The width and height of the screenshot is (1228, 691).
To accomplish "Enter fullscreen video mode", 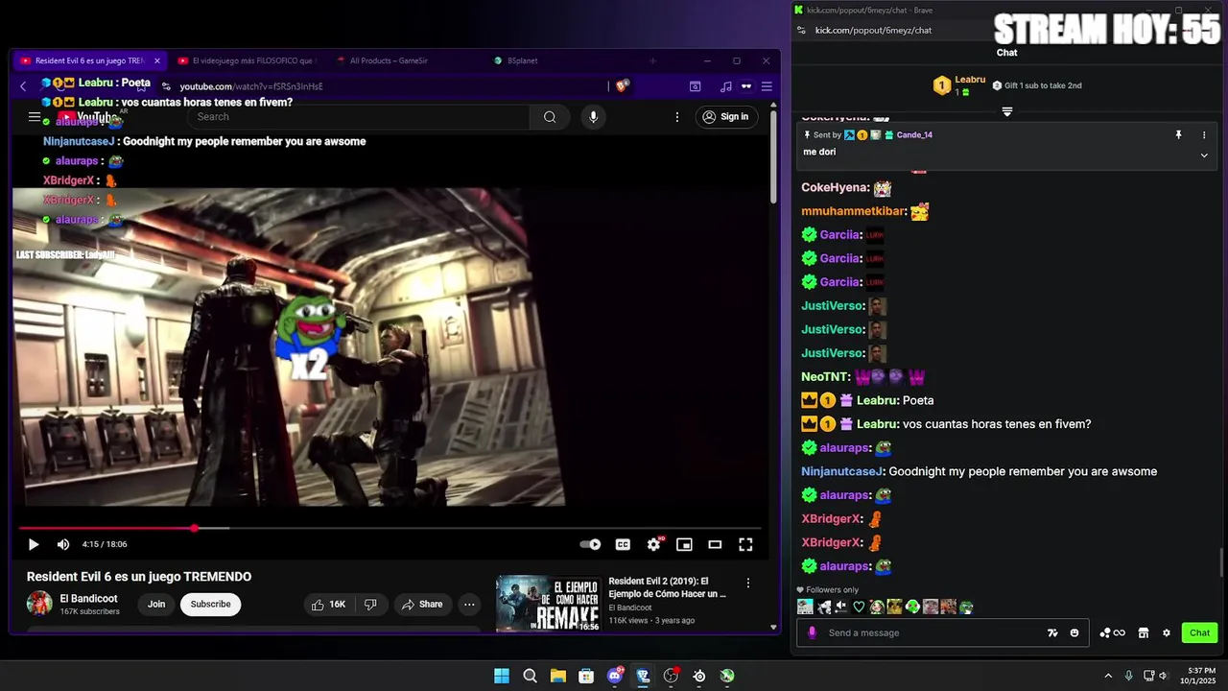I will [x=745, y=544].
